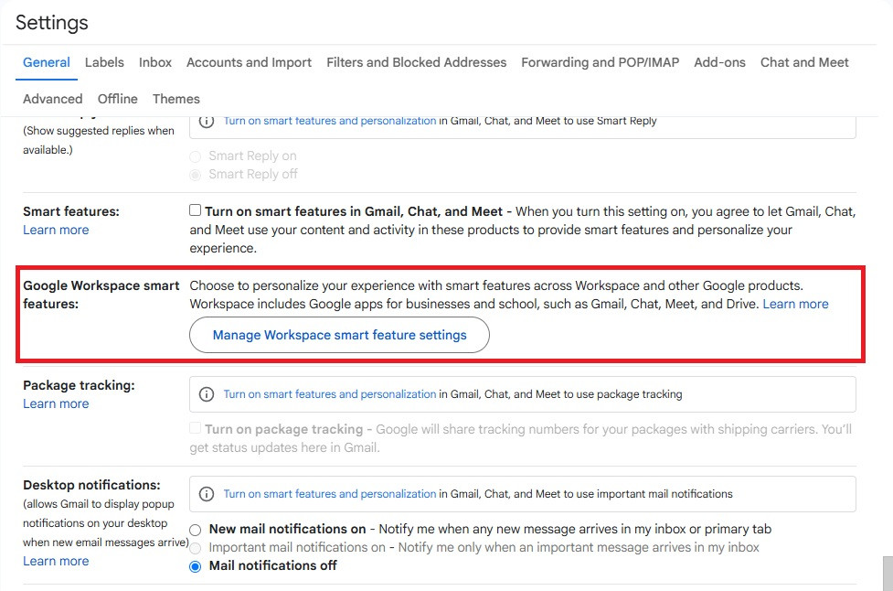Image resolution: width=893 pixels, height=591 pixels.
Task: Open Learn more under Package tracking
Action: pyautogui.click(x=56, y=404)
